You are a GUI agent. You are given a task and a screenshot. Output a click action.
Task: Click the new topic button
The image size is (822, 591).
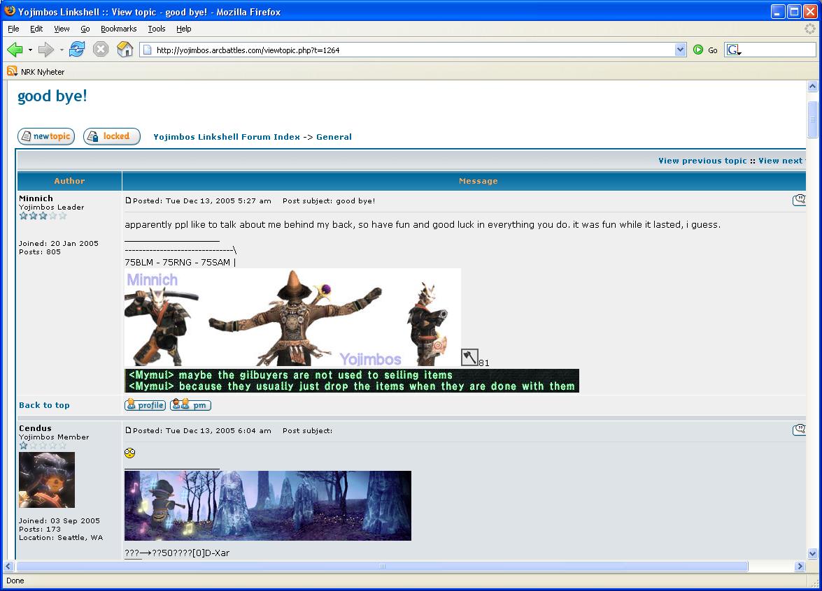tap(46, 137)
